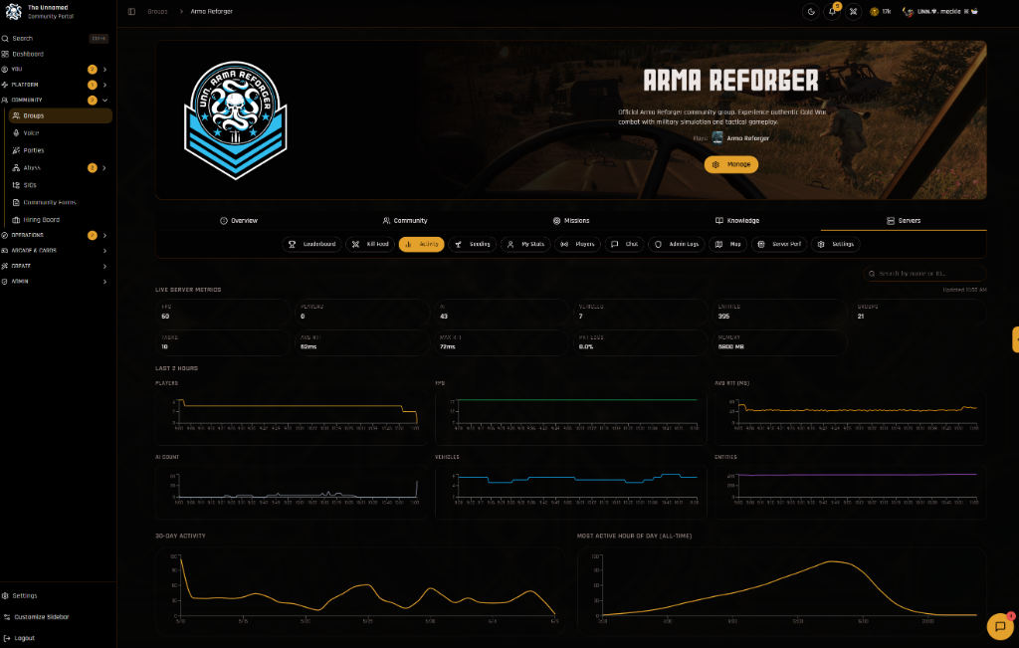
Task: Expand the Abyss submenu chevron
Action: tap(104, 167)
